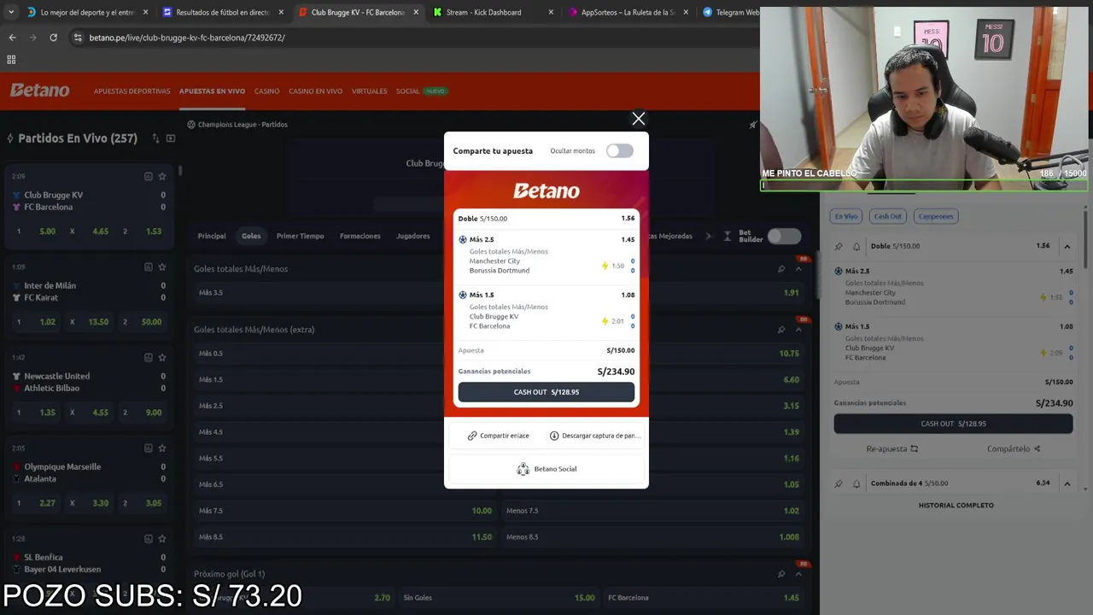Switch to Resultados de fútbol browser tab

tap(222, 13)
